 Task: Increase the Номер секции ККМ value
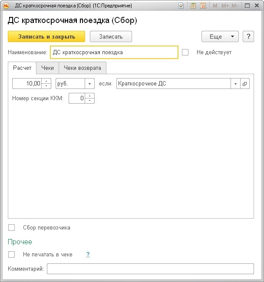(90, 96)
